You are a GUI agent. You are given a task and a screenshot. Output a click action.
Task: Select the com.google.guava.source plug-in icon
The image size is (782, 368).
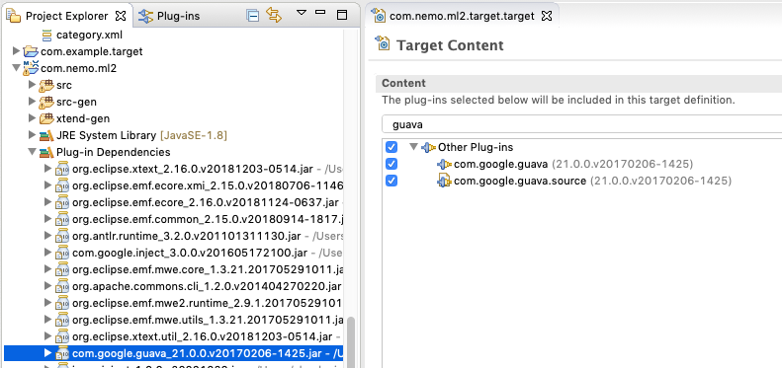(444, 181)
